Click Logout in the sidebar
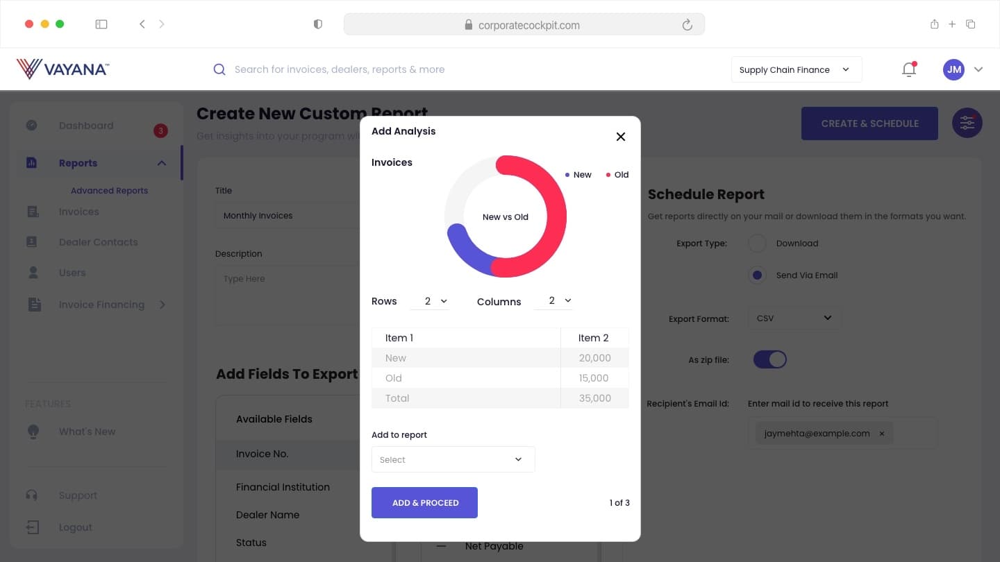 76,527
